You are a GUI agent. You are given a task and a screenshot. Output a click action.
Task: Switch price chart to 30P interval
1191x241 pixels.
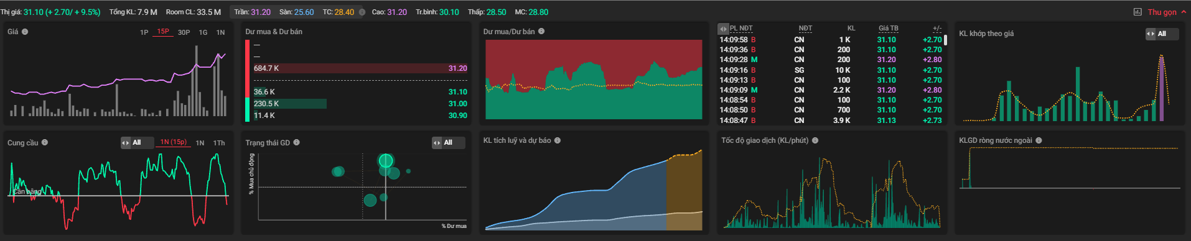(x=184, y=32)
